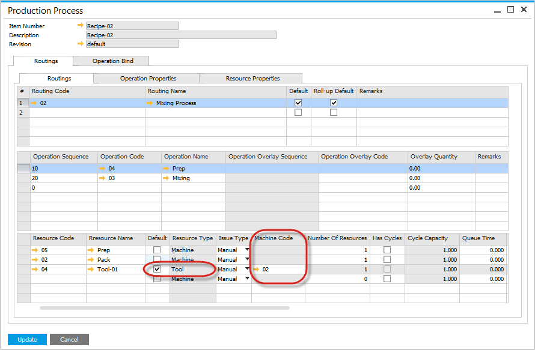Follow the link arrow for machine code 02

pyautogui.click(x=257, y=269)
